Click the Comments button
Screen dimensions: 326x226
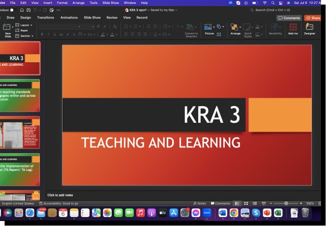pos(289,17)
